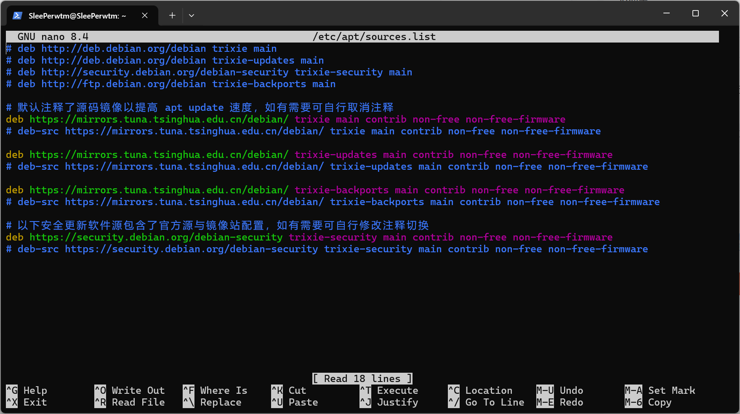Expand the new tab profile dropdown arrow
The height and width of the screenshot is (414, 740).
pos(192,16)
